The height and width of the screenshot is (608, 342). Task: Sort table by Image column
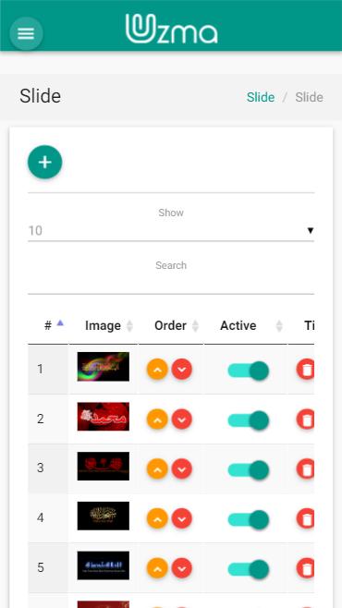click(x=104, y=325)
